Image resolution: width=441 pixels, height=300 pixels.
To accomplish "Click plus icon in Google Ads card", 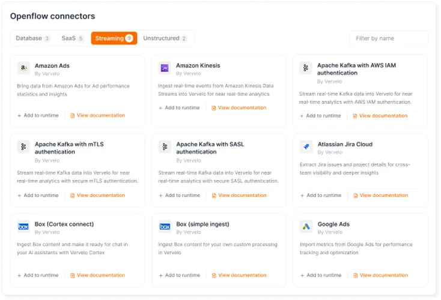I will 302,275.
